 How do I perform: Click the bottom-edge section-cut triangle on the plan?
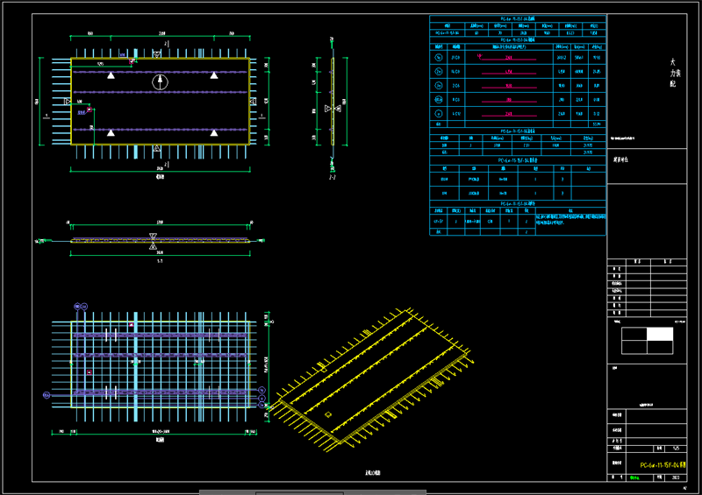click(x=157, y=148)
